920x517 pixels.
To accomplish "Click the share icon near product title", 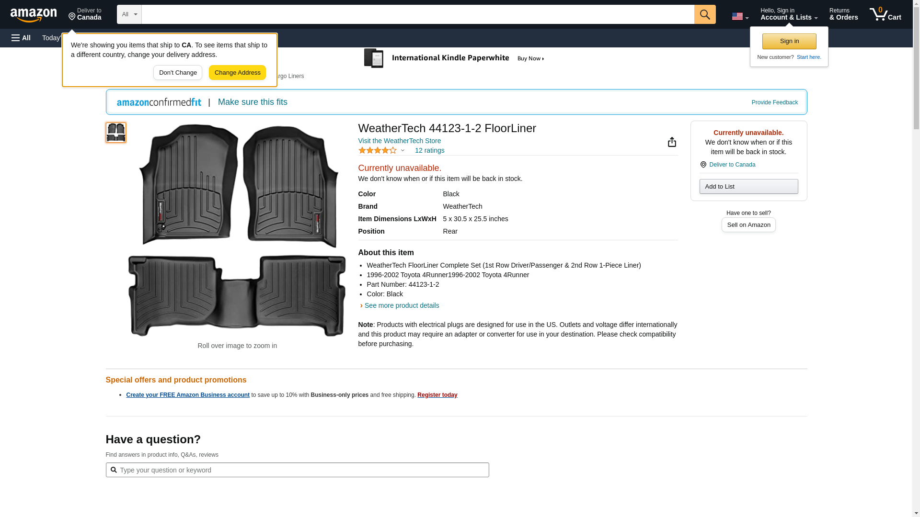I will click(x=672, y=142).
